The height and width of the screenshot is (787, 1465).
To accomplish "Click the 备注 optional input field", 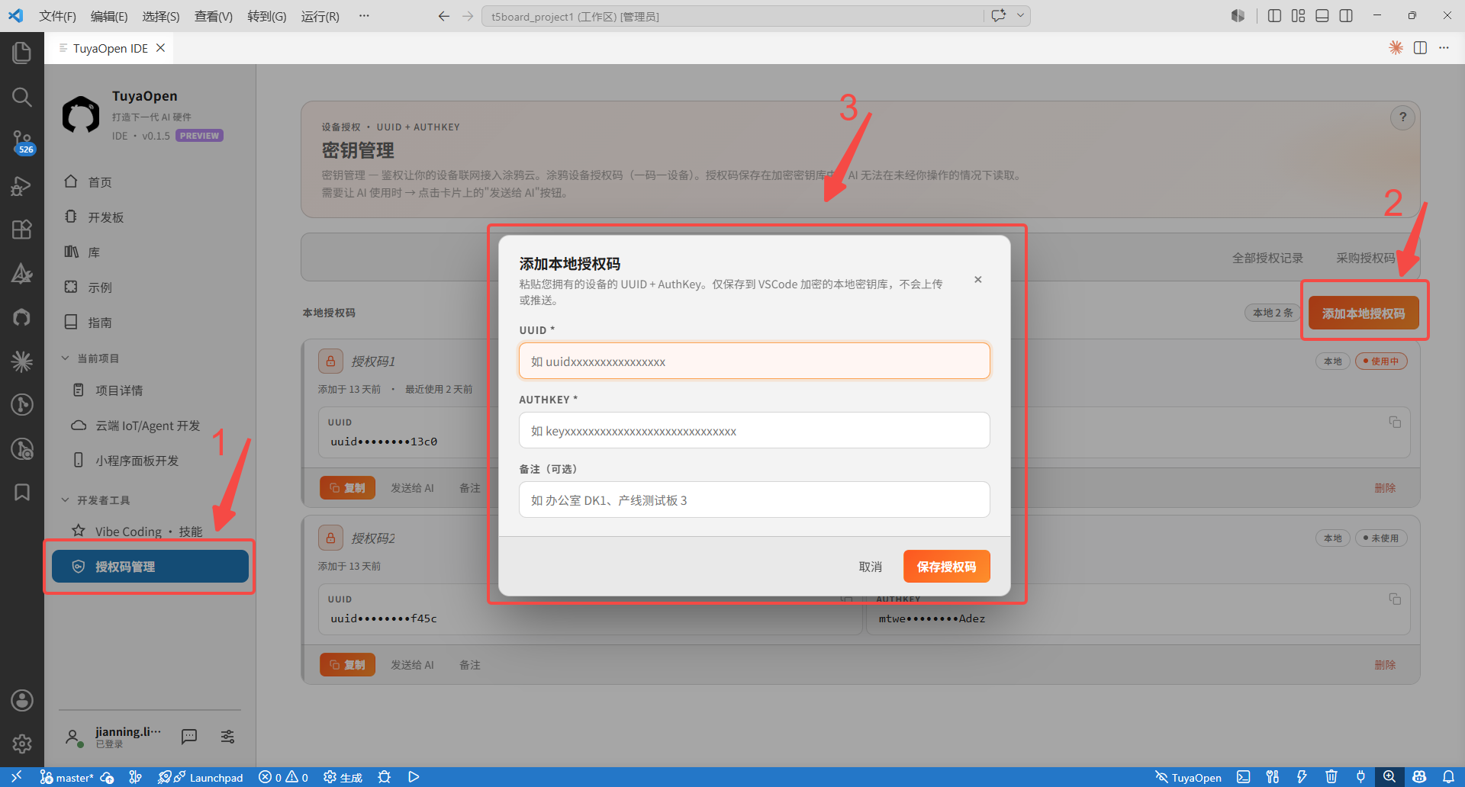I will coord(755,500).
